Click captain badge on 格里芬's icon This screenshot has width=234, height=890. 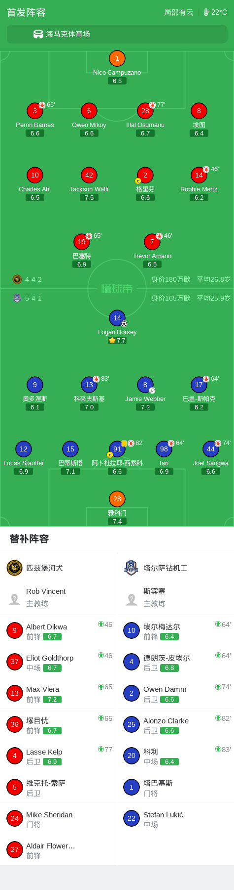[138, 181]
